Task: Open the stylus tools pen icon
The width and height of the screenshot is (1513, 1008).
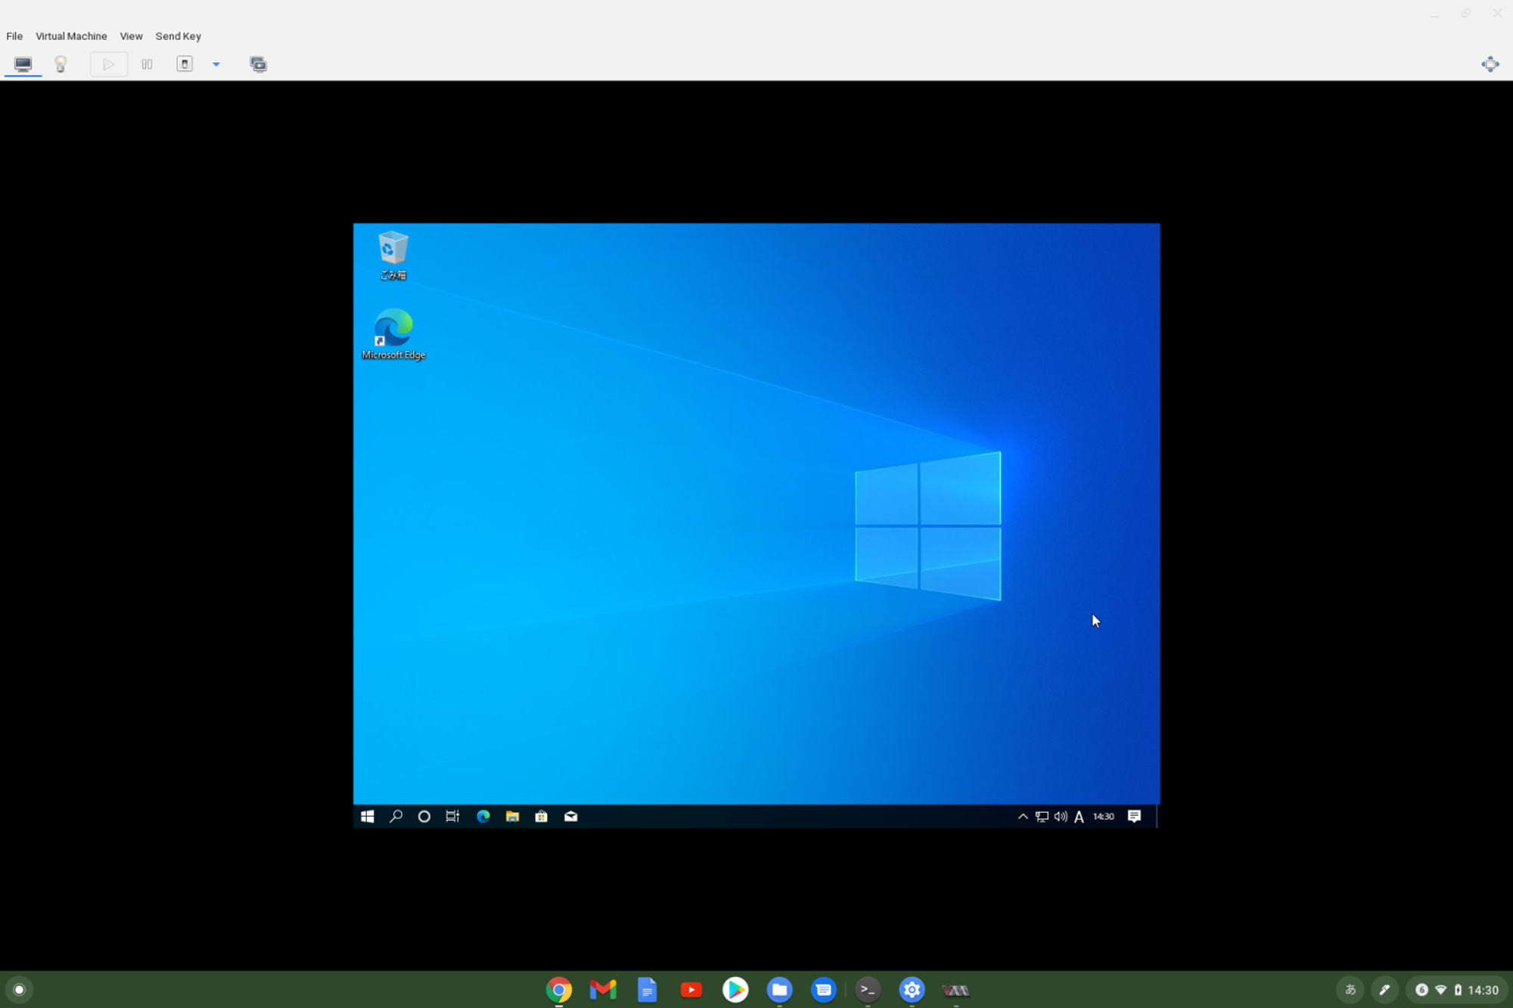Action: 1384,989
